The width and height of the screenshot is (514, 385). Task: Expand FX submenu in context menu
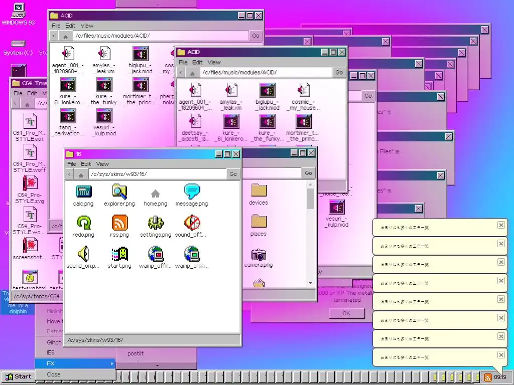75,363
